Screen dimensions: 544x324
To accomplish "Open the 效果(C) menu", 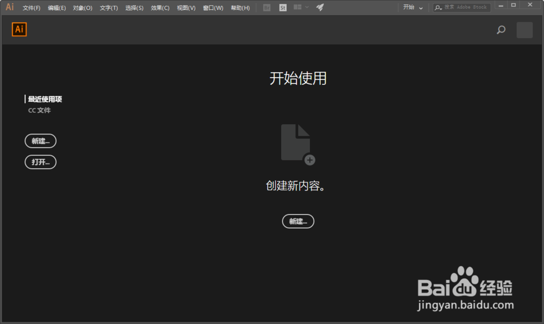I will pos(160,8).
